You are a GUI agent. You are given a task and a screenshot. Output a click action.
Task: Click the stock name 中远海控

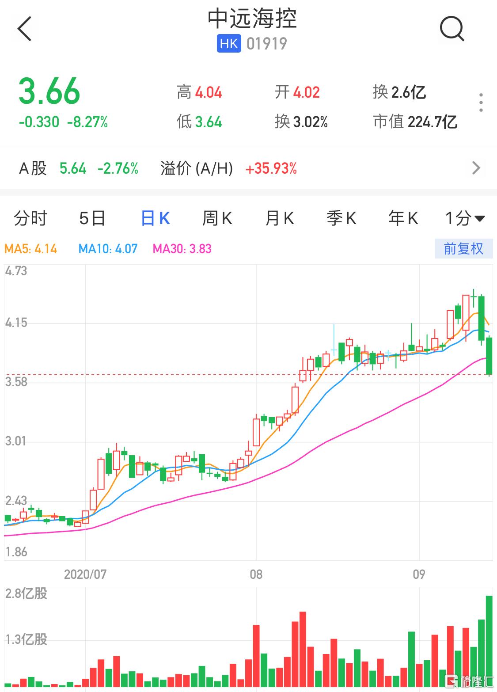252,18
